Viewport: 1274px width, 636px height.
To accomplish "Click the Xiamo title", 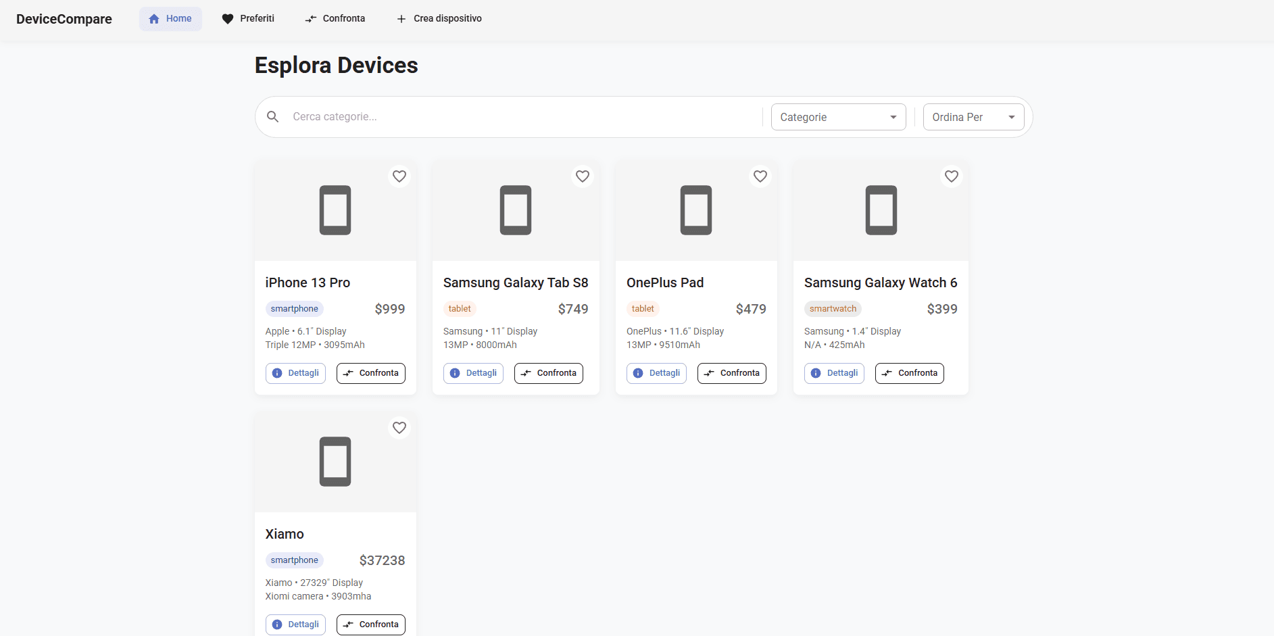I will tap(285, 534).
